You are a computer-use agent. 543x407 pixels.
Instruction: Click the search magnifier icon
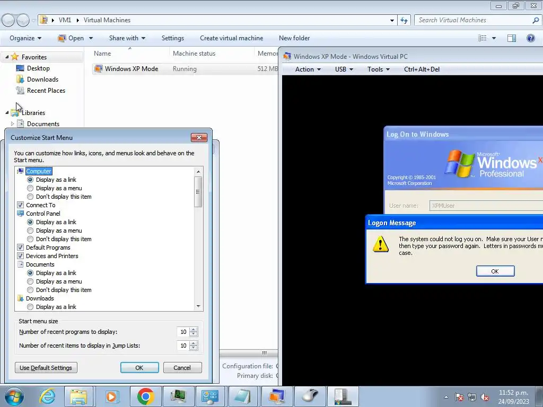point(536,21)
